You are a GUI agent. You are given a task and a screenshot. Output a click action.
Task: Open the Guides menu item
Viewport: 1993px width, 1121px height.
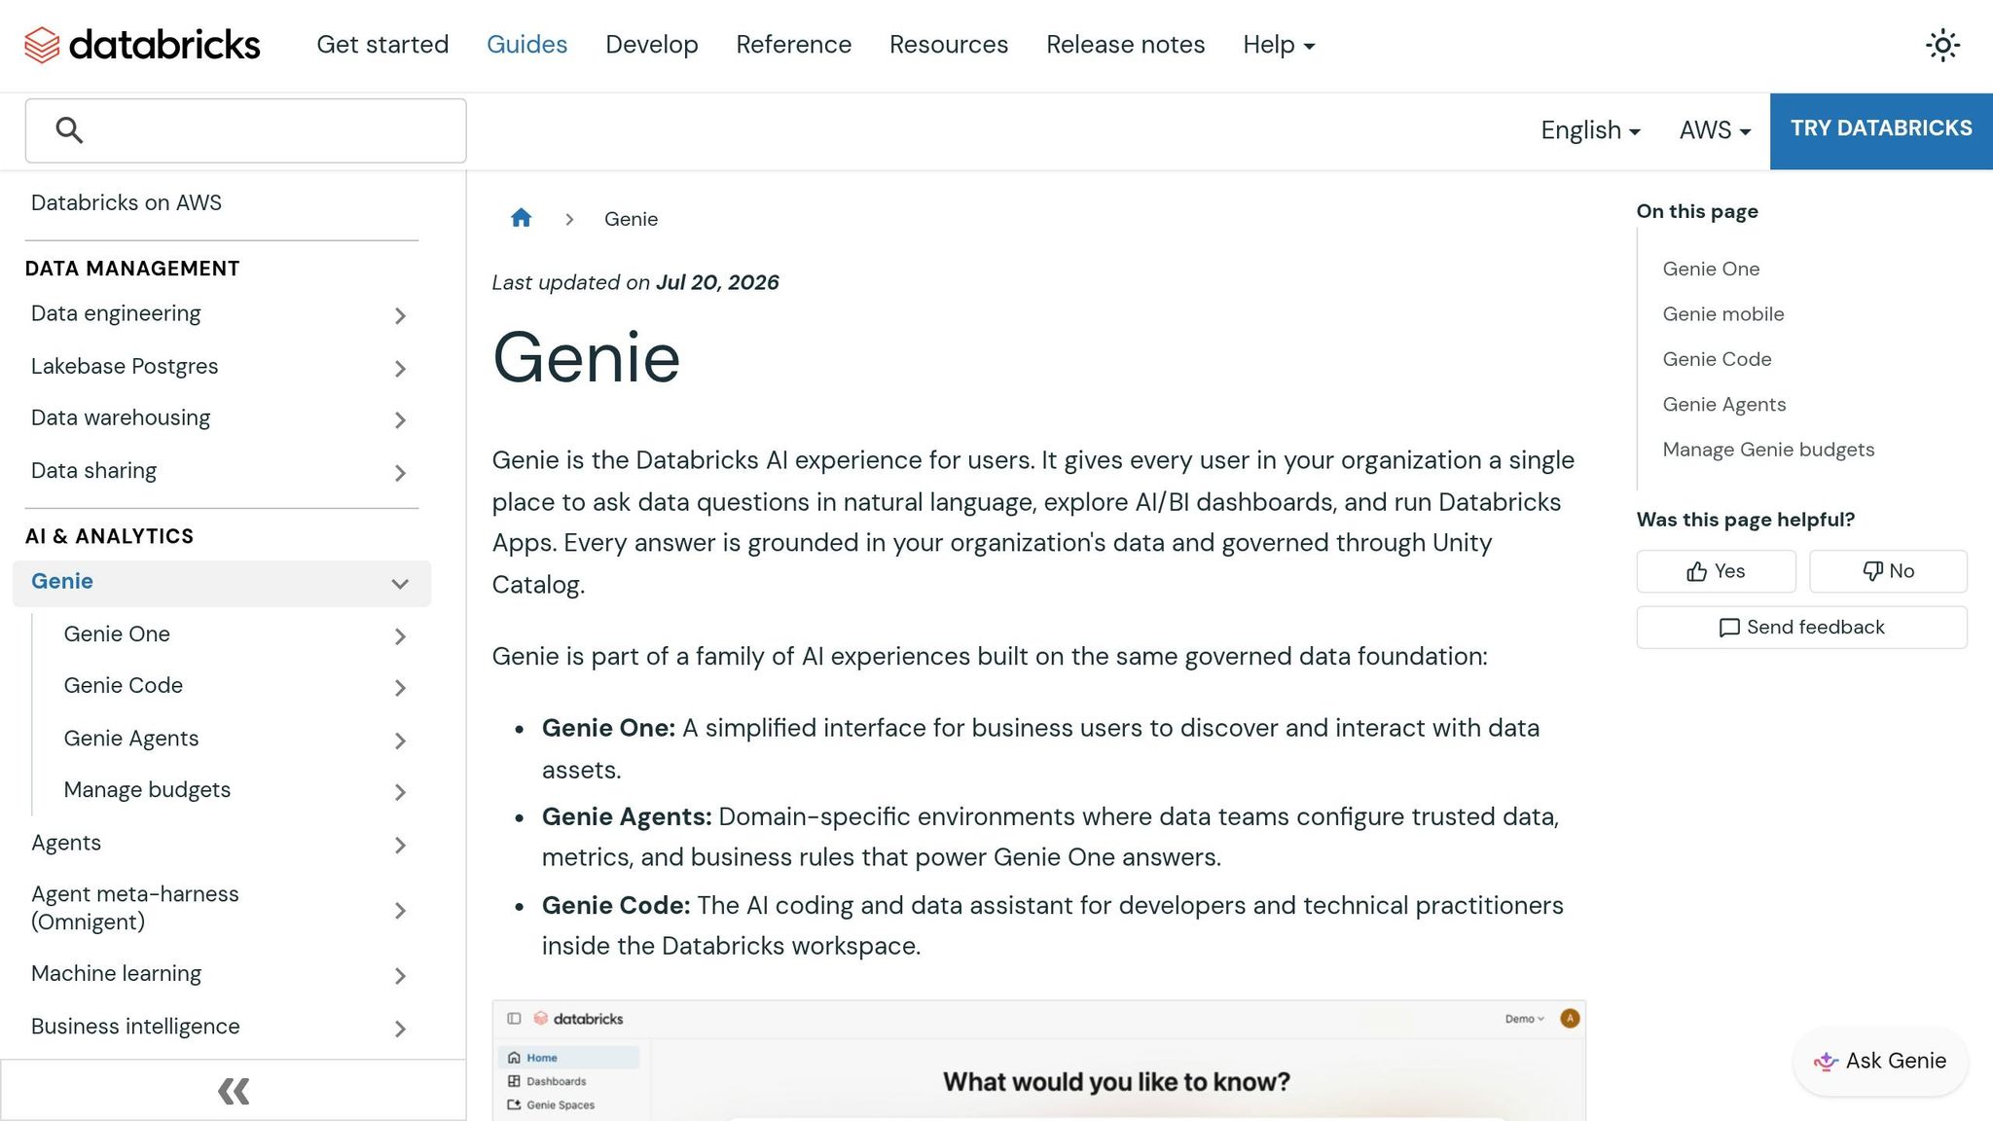click(x=526, y=45)
